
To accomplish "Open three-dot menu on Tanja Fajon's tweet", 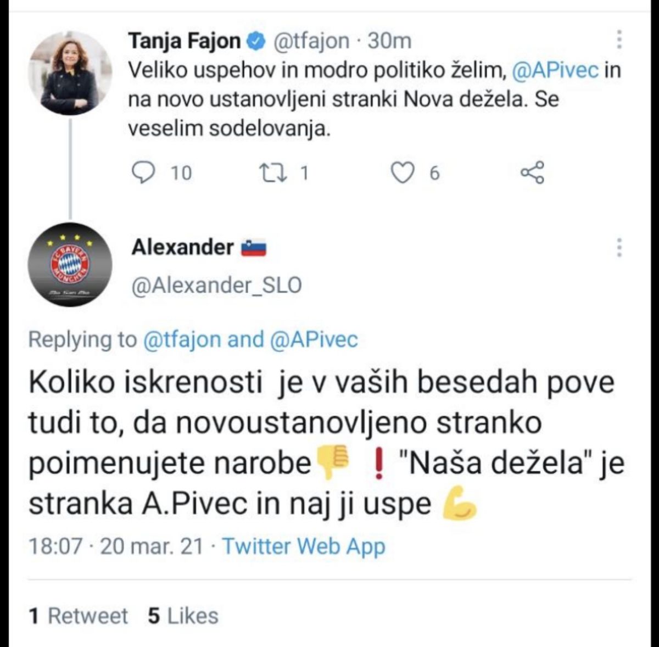I will [x=619, y=40].
